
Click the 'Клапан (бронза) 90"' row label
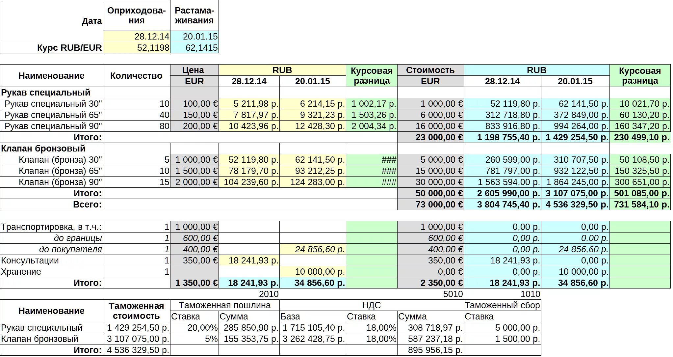click(x=52, y=182)
